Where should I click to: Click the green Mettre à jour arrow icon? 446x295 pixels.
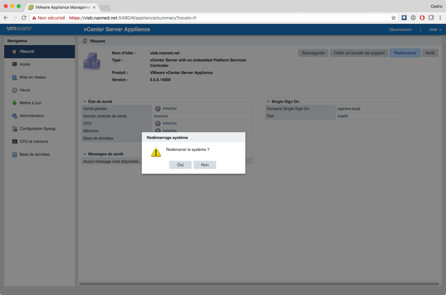14,103
